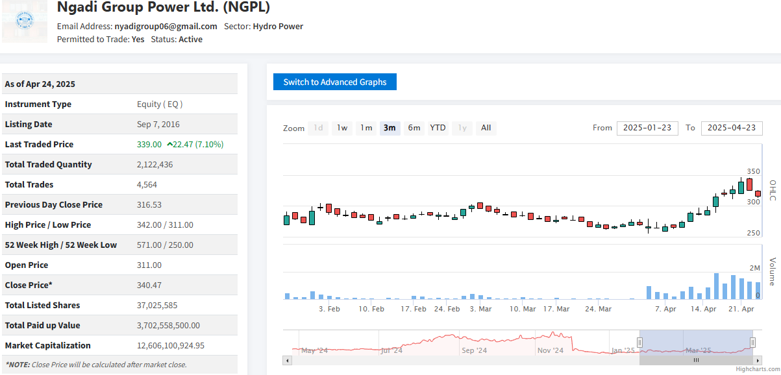The height and width of the screenshot is (375, 781).
Task: Click the green up arrow beside 22.47
Action: [x=169, y=144]
